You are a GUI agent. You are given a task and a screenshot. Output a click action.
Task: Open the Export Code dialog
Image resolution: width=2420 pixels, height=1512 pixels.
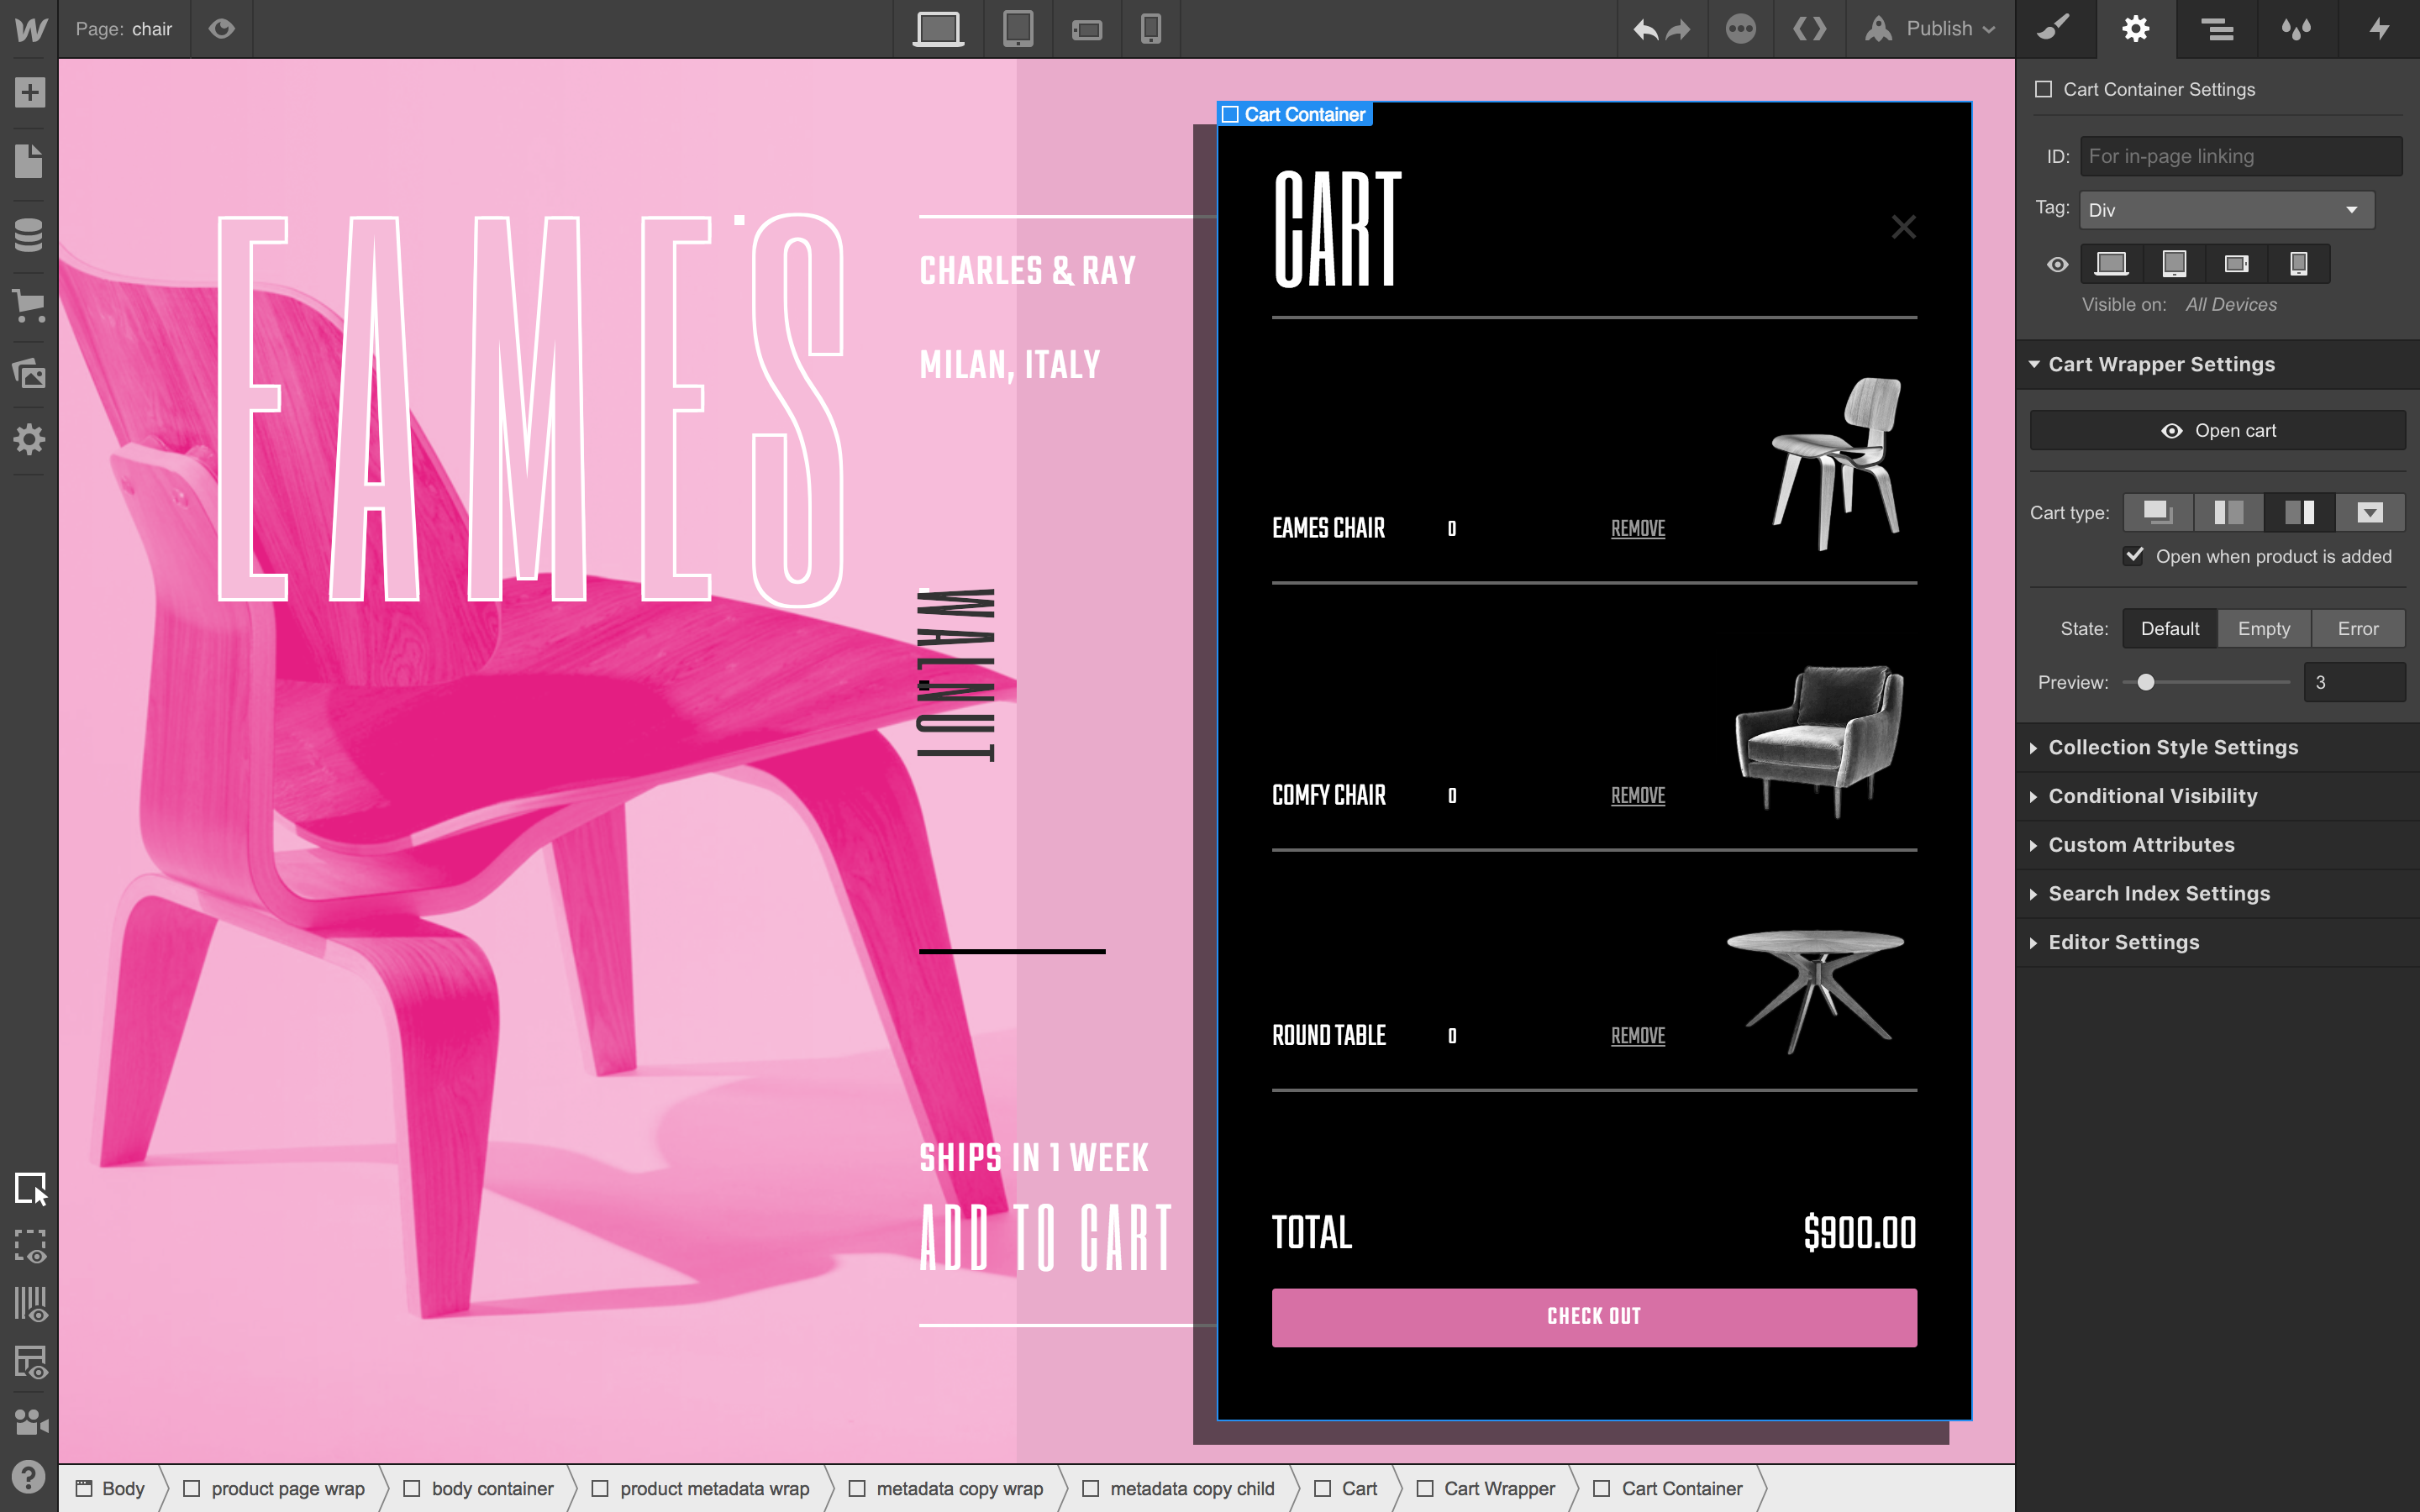tap(1810, 29)
